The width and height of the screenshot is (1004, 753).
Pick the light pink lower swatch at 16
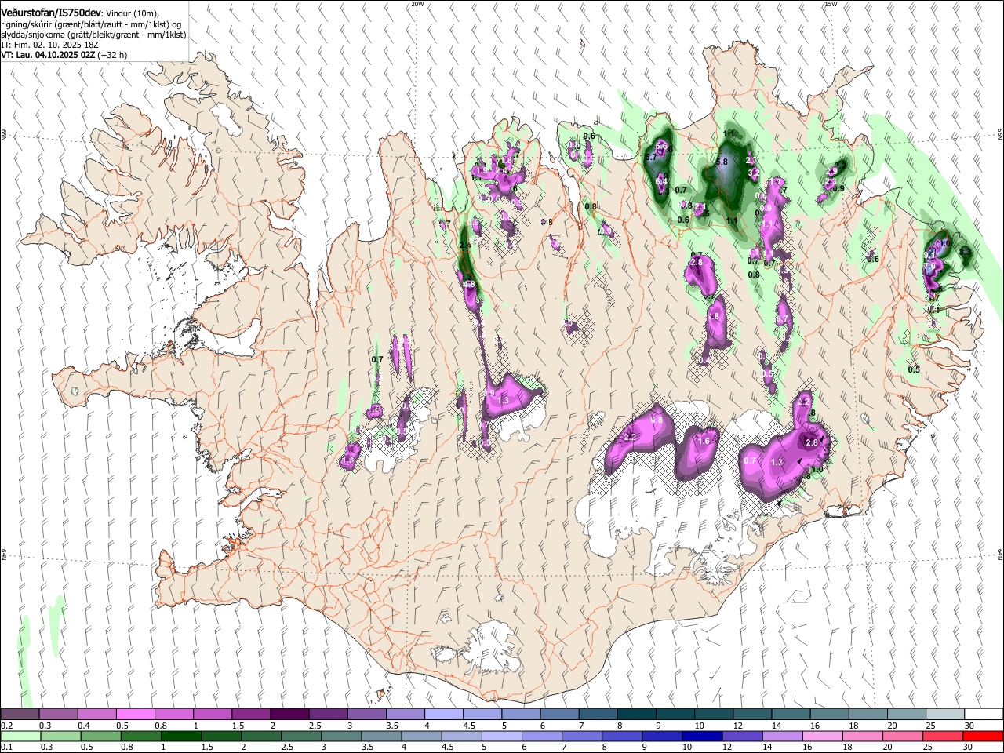click(x=823, y=736)
